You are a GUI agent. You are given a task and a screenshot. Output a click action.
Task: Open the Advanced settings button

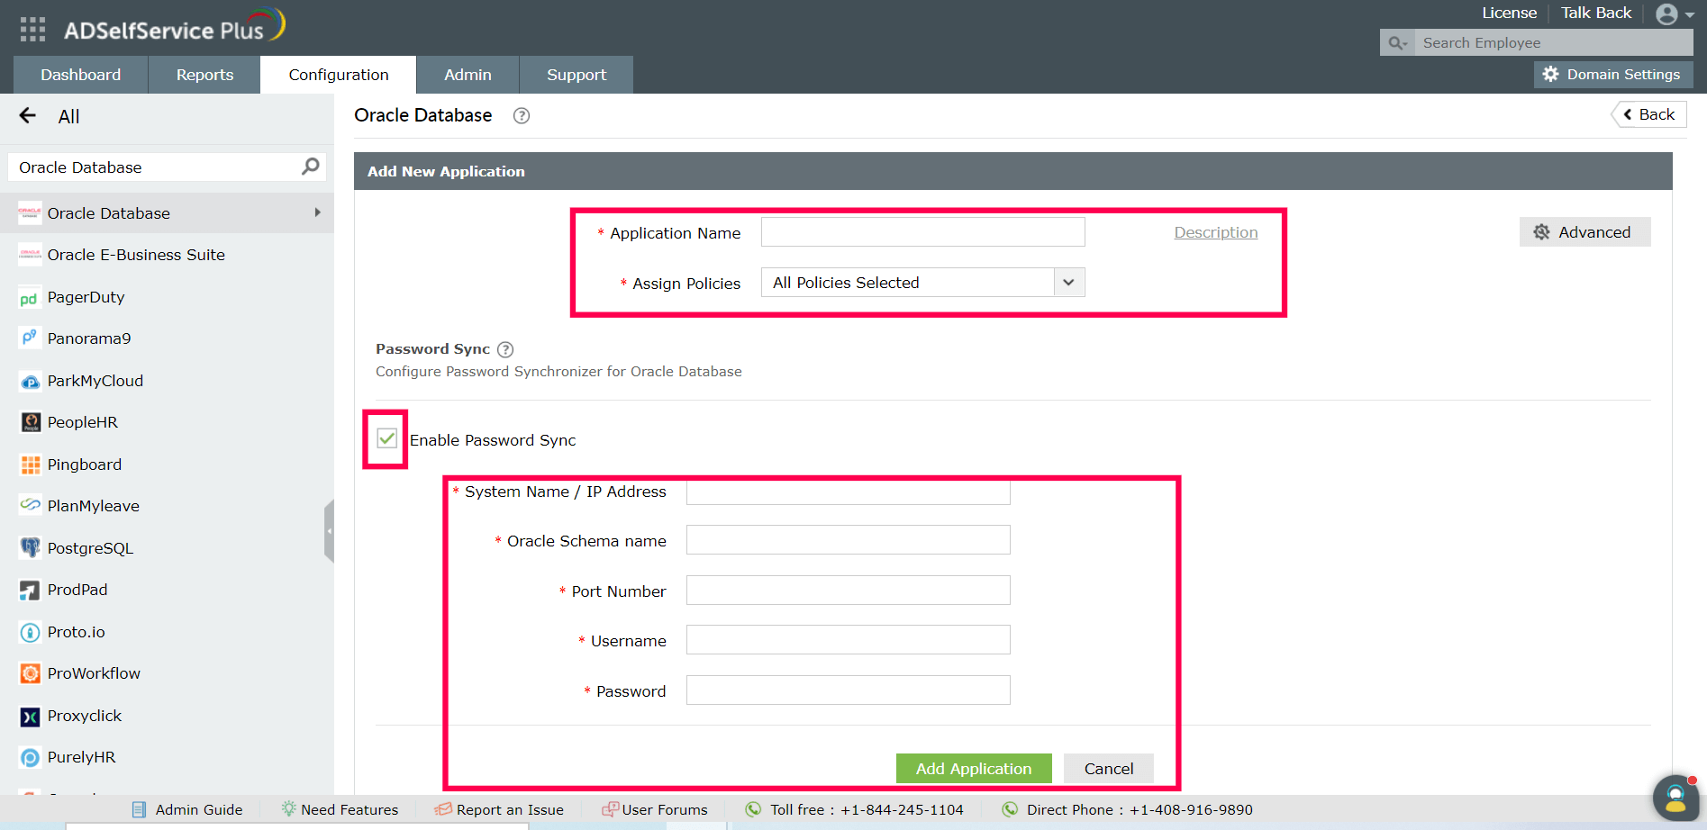pyautogui.click(x=1585, y=232)
